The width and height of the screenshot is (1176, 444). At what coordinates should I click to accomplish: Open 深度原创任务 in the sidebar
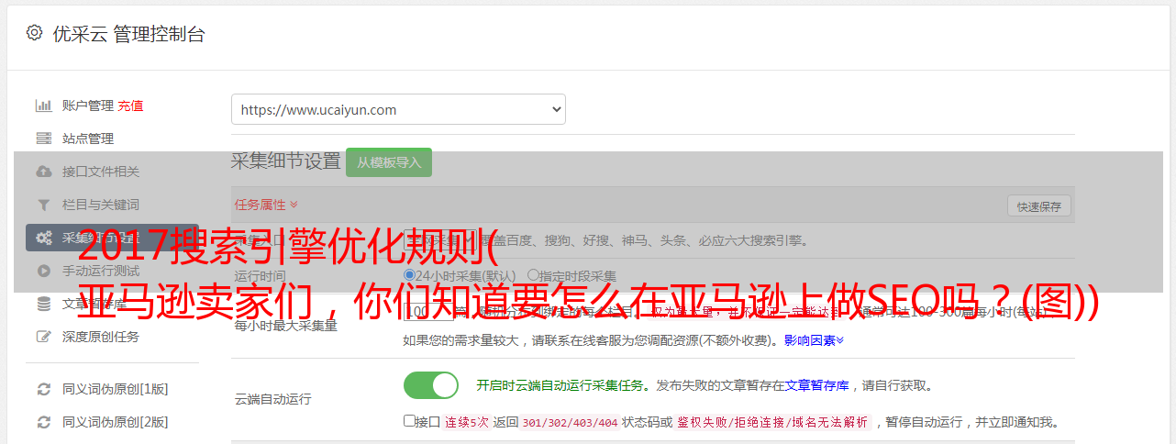click(x=101, y=337)
